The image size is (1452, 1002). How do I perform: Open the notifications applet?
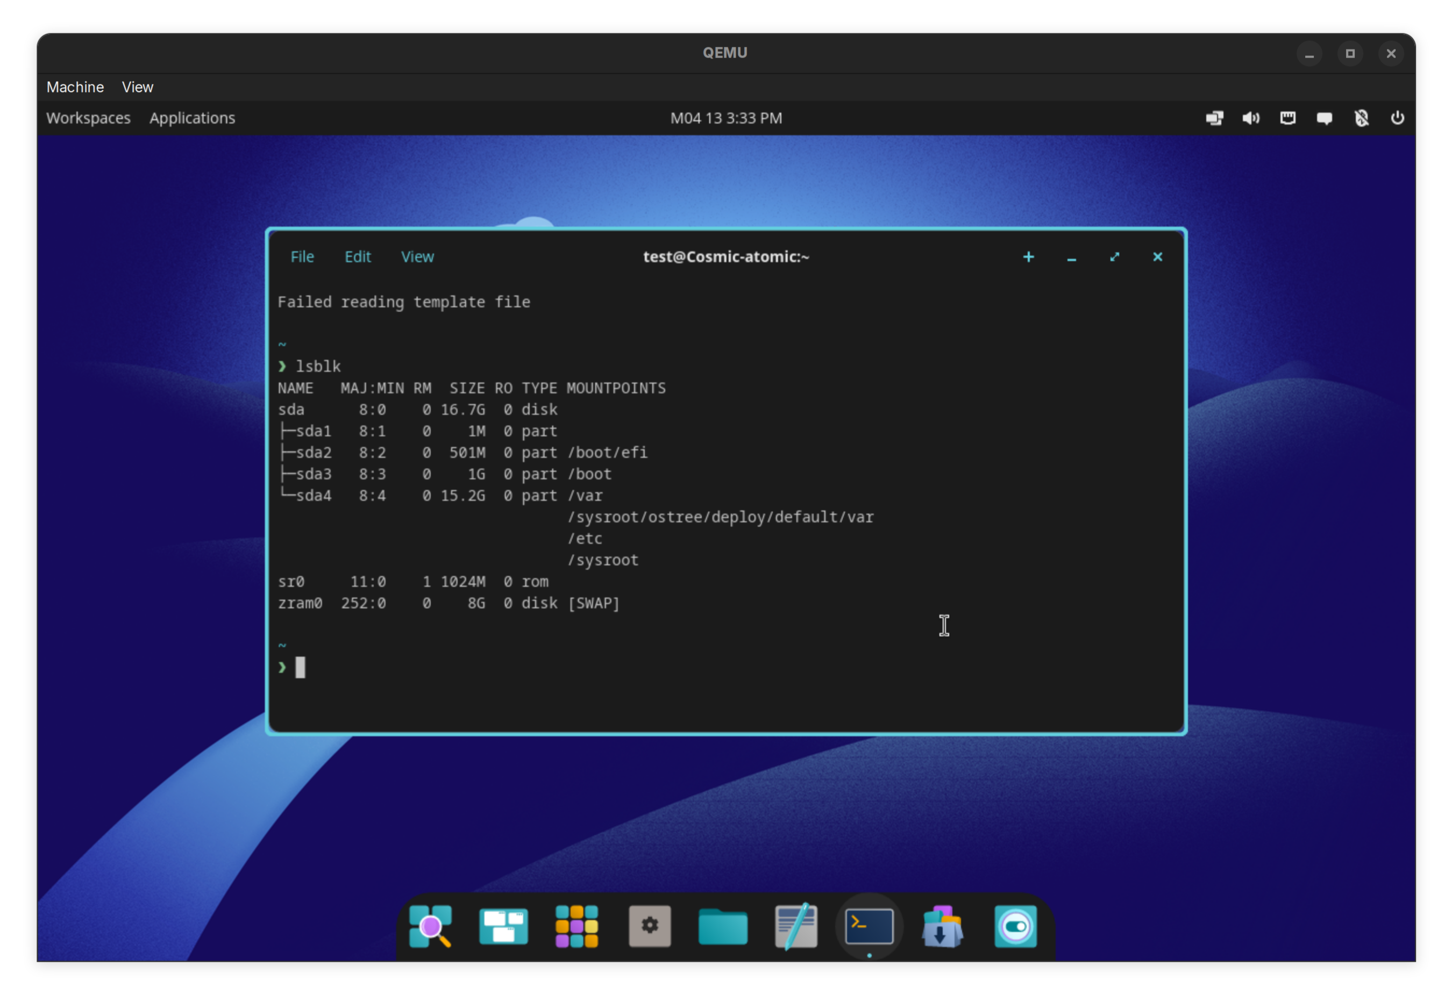1324,118
